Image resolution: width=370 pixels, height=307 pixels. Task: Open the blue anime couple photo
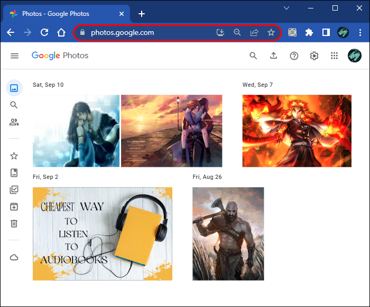(76, 131)
